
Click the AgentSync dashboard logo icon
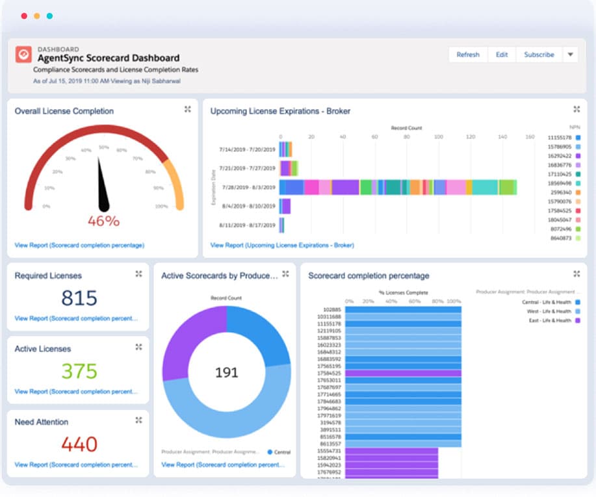click(x=23, y=55)
